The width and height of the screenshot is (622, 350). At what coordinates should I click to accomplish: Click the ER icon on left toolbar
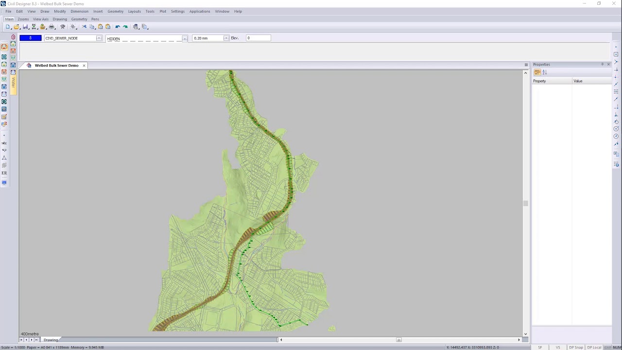coord(4,173)
